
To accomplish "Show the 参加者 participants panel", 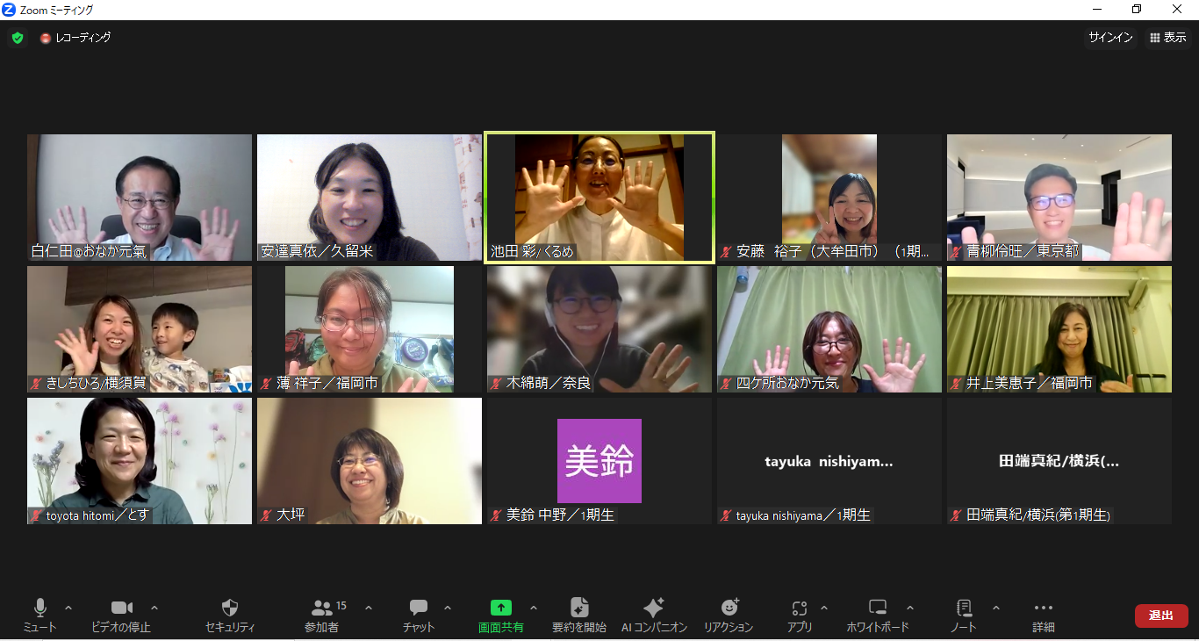I will click(x=322, y=616).
